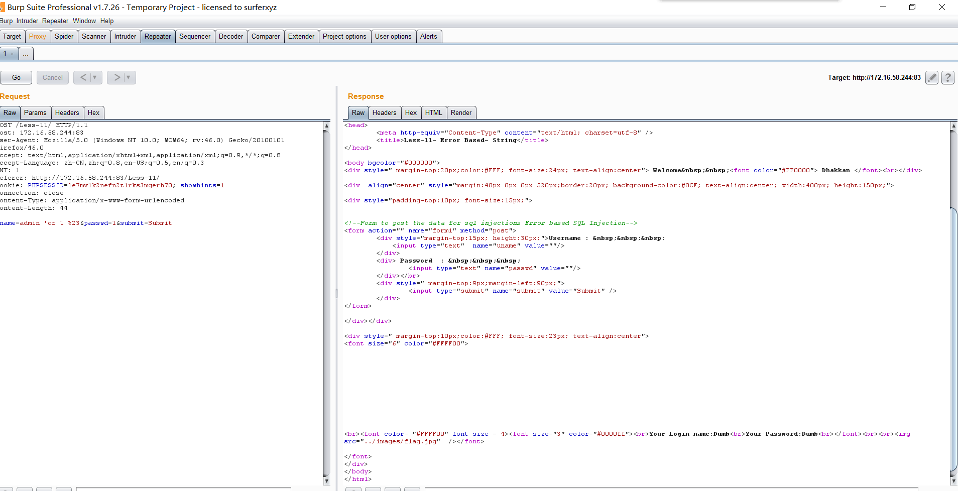This screenshot has width=958, height=491.
Task: Select the Raw tab in the Response pane
Action: tap(358, 112)
